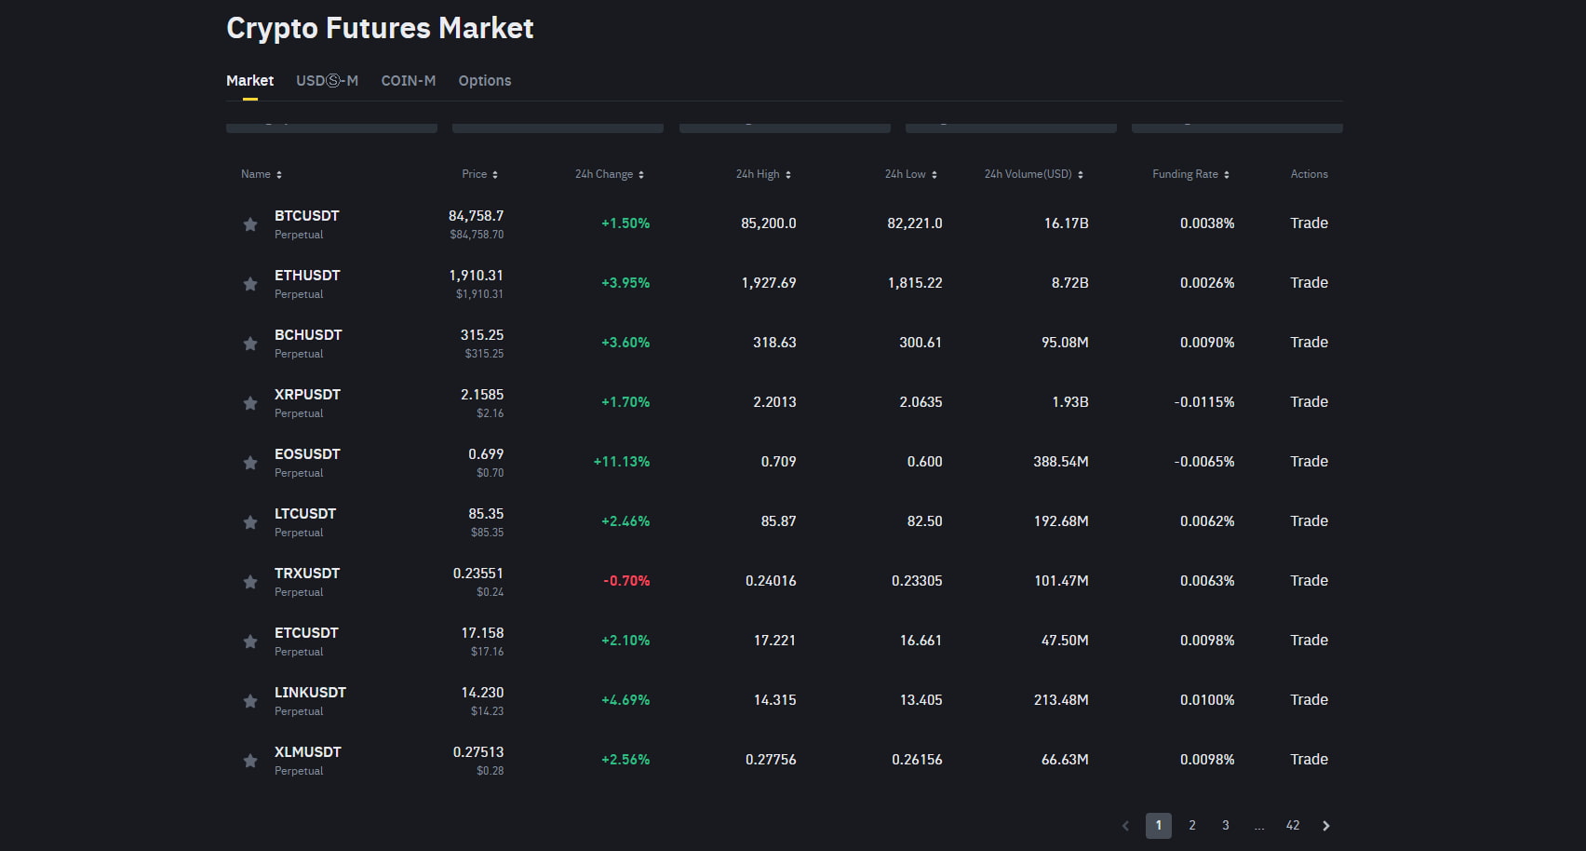Sort the table by Price

tap(479, 174)
